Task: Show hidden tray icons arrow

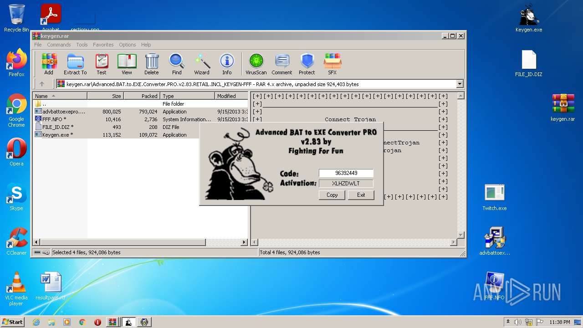Action: [x=508, y=322]
